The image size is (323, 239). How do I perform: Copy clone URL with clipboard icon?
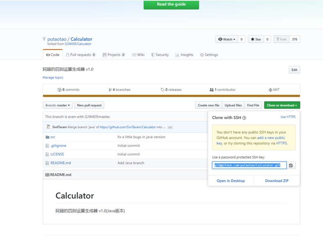[291, 165]
